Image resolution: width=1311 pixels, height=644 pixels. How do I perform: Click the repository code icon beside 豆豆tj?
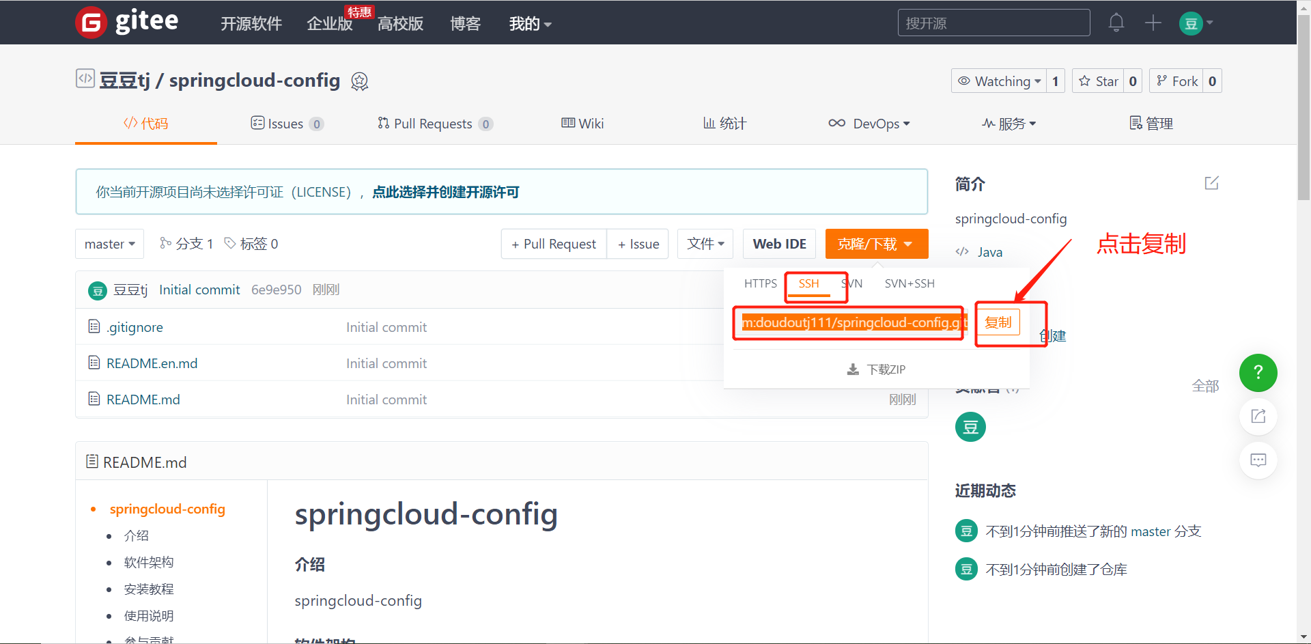pyautogui.click(x=85, y=79)
